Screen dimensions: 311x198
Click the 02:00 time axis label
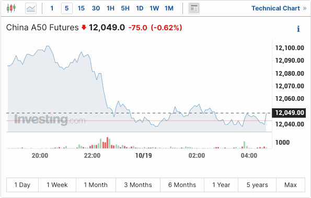(197, 155)
